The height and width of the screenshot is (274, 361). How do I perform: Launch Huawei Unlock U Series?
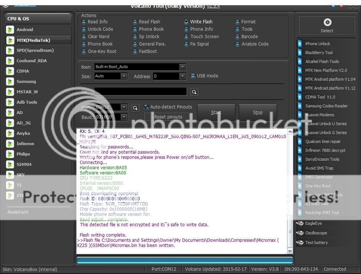click(x=326, y=124)
